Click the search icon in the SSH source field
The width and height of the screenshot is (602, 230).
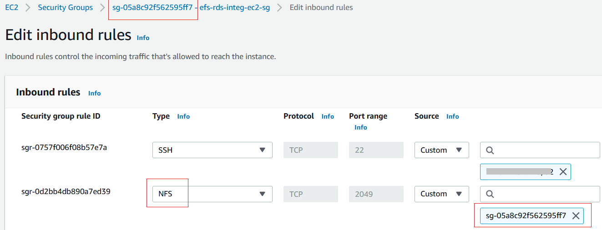tap(490, 150)
